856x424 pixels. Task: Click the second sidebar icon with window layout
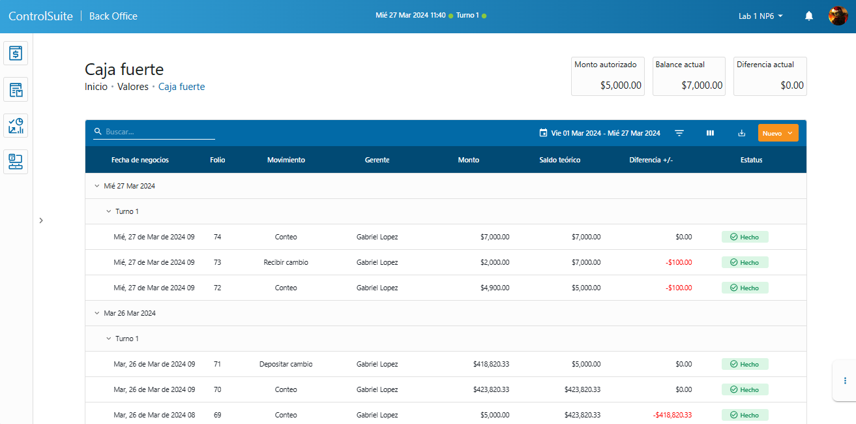16,89
